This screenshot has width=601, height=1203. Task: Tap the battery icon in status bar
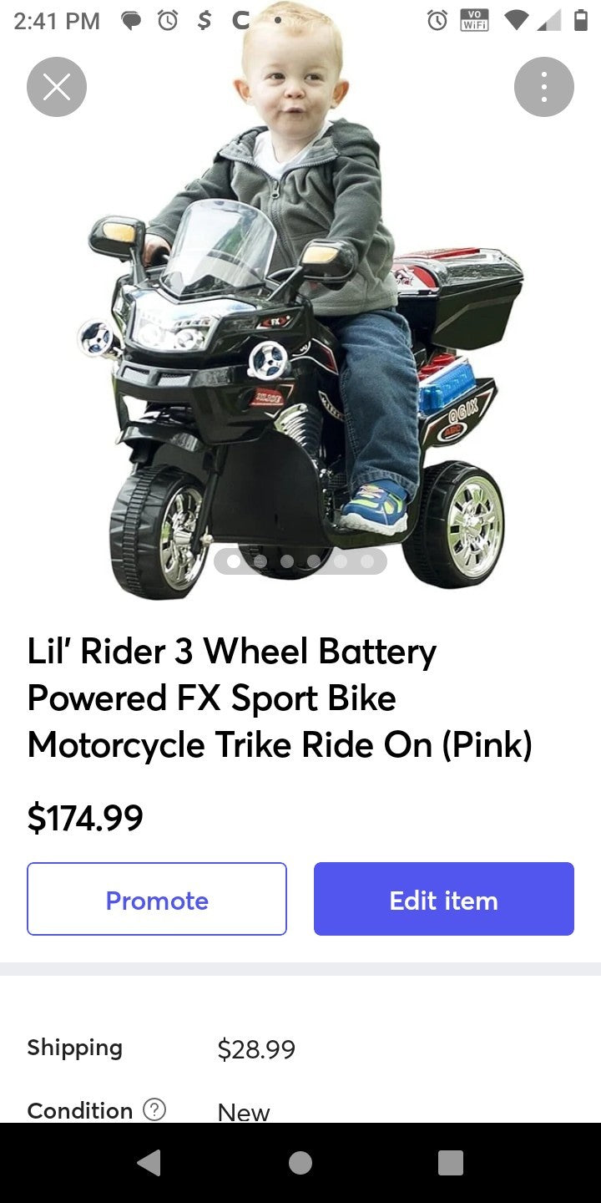coord(581,21)
